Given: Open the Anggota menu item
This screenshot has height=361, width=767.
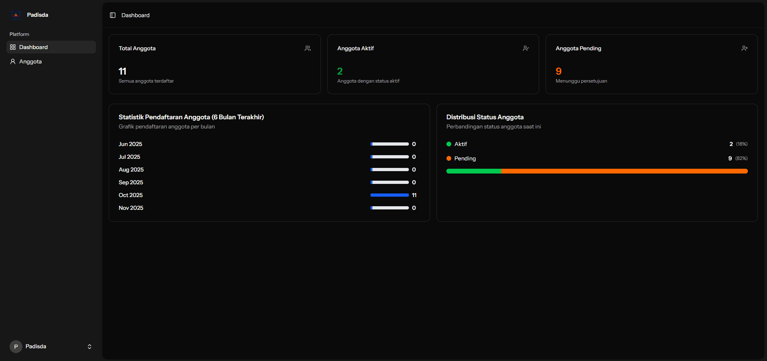Looking at the screenshot, I should [x=30, y=61].
